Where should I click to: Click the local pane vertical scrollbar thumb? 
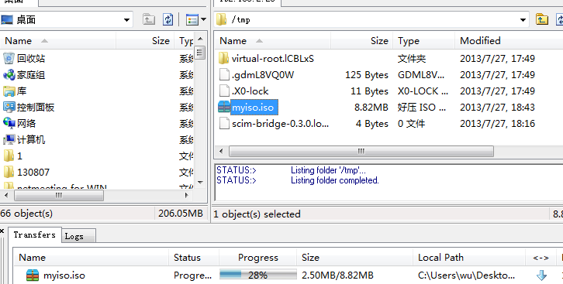click(200, 53)
